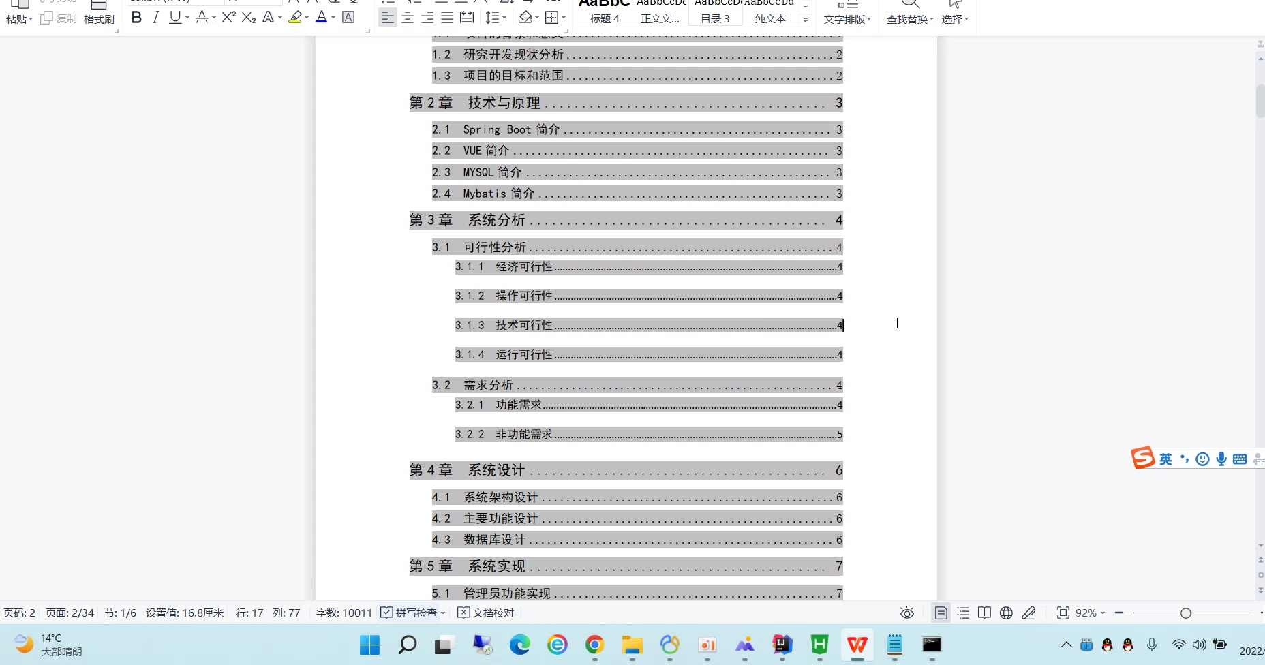Open the 92% zoom level dropdown
The width and height of the screenshot is (1265, 665).
pyautogui.click(x=1091, y=613)
